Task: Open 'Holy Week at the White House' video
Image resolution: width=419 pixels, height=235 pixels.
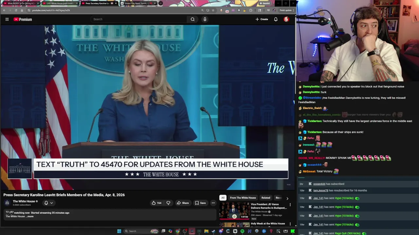Action: click(x=268, y=224)
